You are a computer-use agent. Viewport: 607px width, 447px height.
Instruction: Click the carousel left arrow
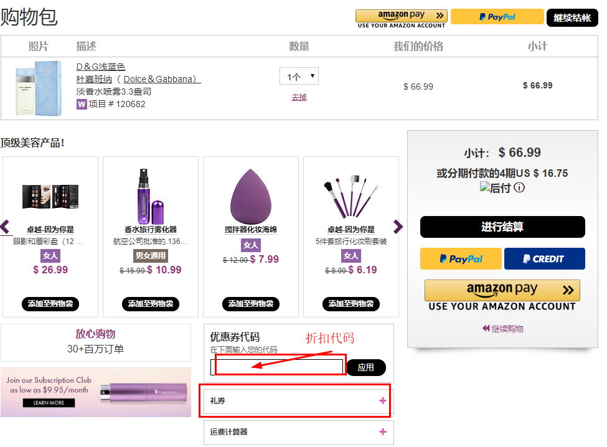6,227
